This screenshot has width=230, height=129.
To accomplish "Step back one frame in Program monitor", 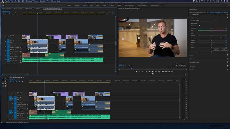I will coord(150,72).
